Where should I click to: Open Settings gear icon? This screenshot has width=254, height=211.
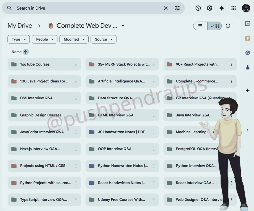tap(210, 8)
